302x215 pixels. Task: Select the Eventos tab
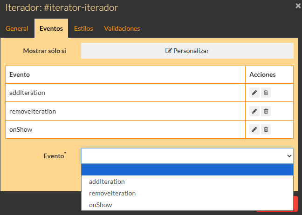click(51, 28)
